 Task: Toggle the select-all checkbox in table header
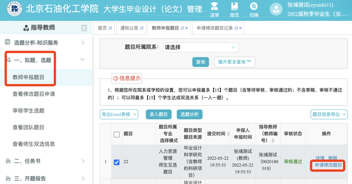tap(117, 135)
